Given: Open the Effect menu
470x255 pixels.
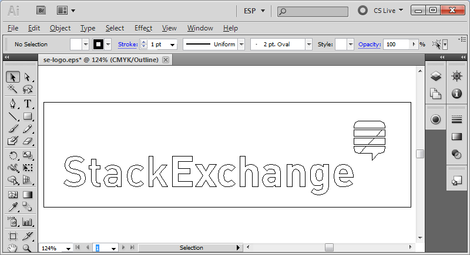Looking at the screenshot, I should [x=143, y=28].
